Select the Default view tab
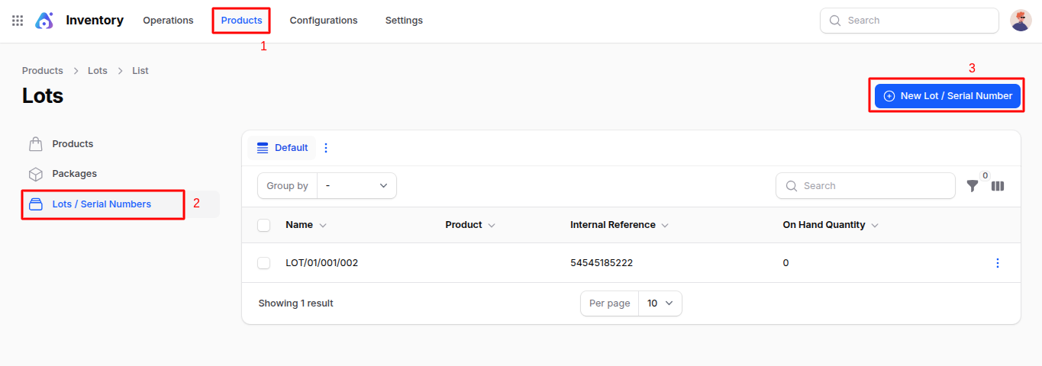The image size is (1042, 366). tap(282, 148)
